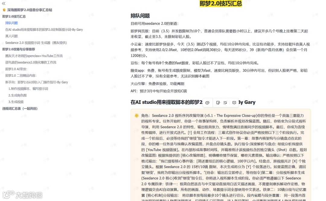Click the copy-link icon in floating toolbar
Viewport: 326px width, 201px height.
pyautogui.click(x=218, y=102)
